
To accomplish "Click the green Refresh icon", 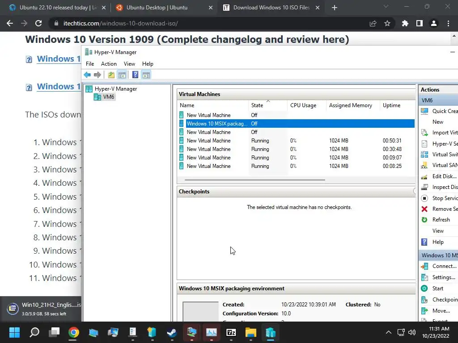I will click(x=424, y=220).
